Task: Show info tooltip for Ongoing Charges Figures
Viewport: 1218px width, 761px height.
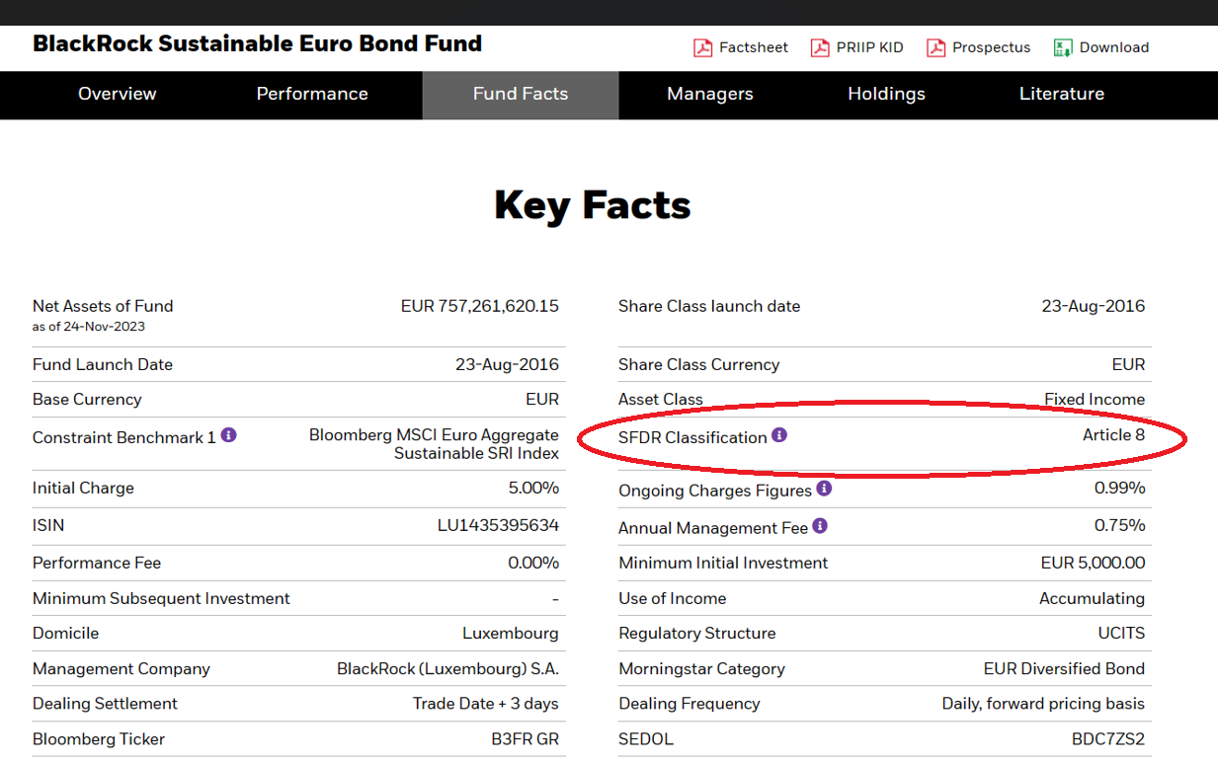Action: click(x=824, y=488)
